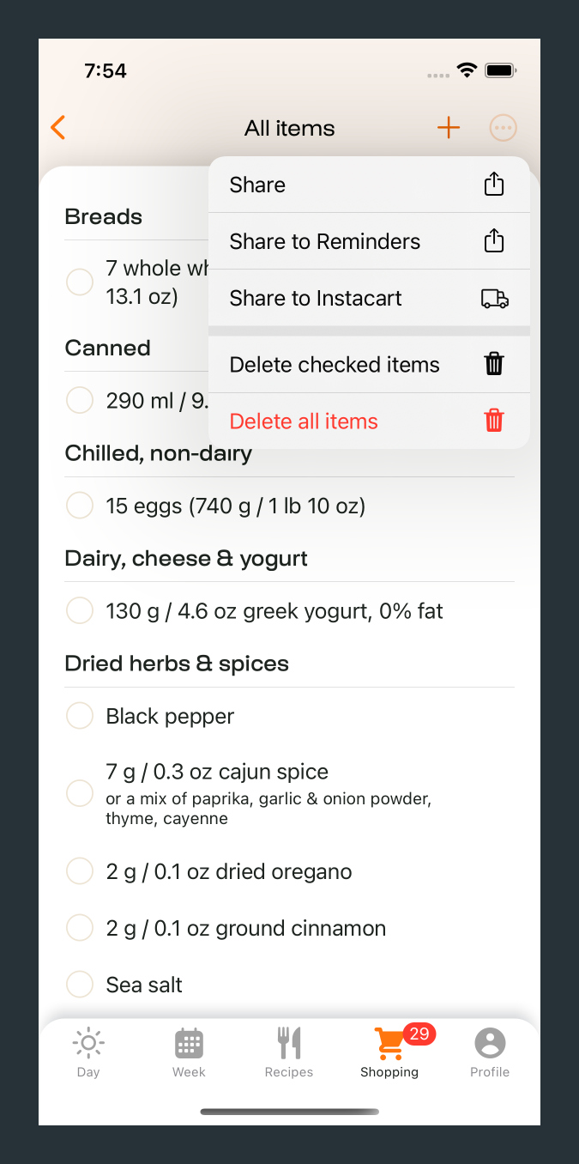Check the cajun spice item circle

click(80, 793)
